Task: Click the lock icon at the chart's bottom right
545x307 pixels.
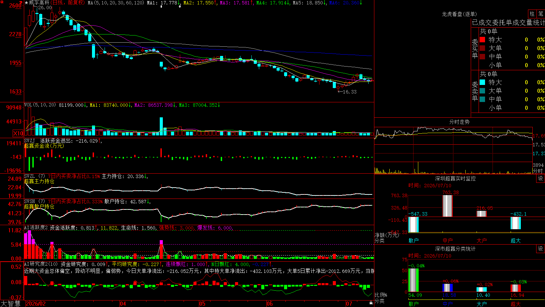Action: click(371, 303)
